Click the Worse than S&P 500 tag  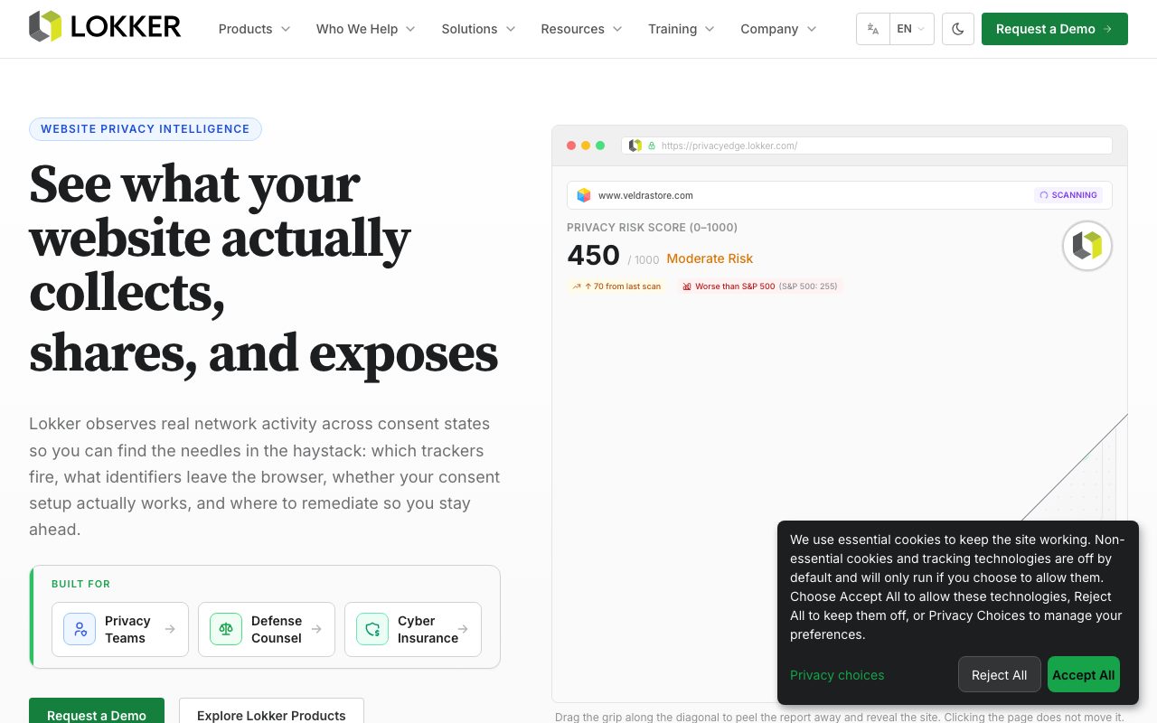coord(760,286)
